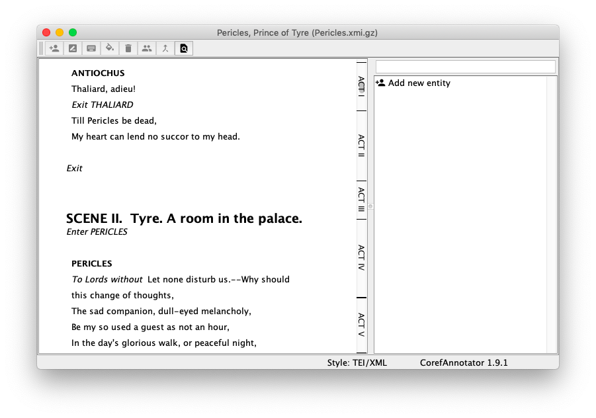
Task: Click the form entity group icon
Action: pyautogui.click(x=147, y=48)
